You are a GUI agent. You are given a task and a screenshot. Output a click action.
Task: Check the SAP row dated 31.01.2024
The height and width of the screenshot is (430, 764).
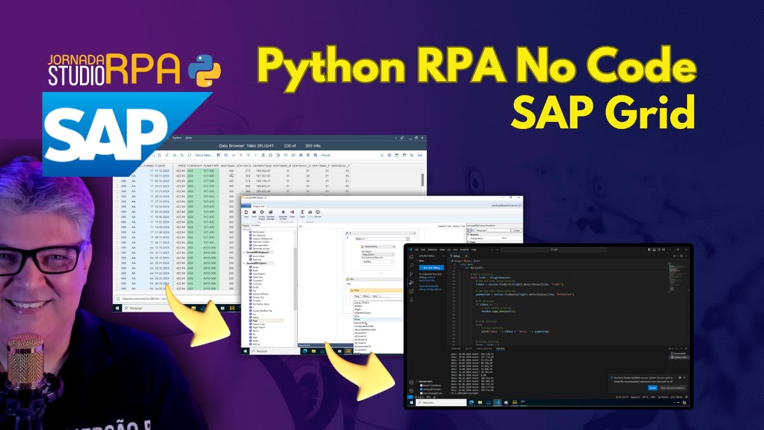(117, 191)
